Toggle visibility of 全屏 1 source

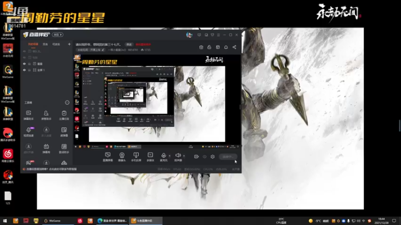point(25,70)
